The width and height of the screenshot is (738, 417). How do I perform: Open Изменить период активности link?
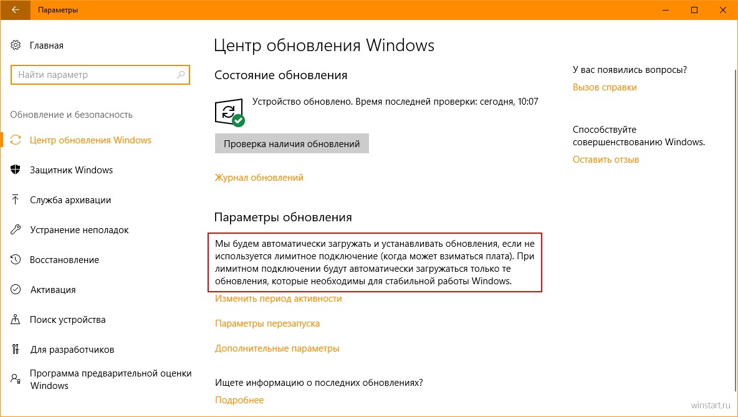278,299
